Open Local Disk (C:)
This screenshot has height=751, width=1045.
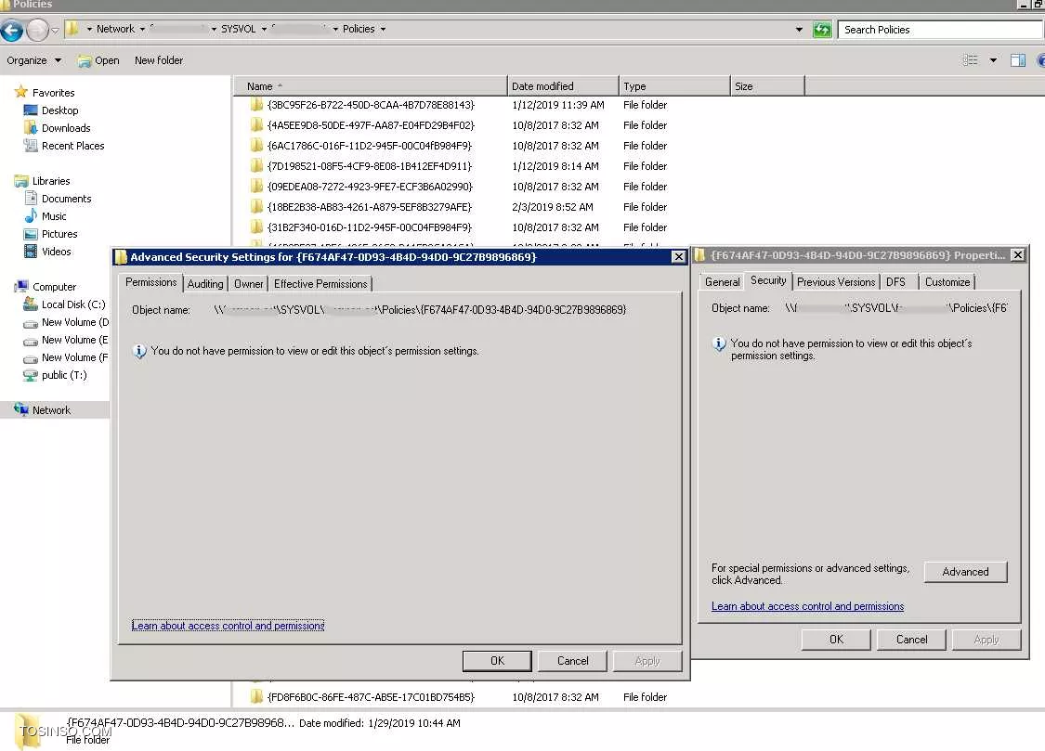[73, 304]
